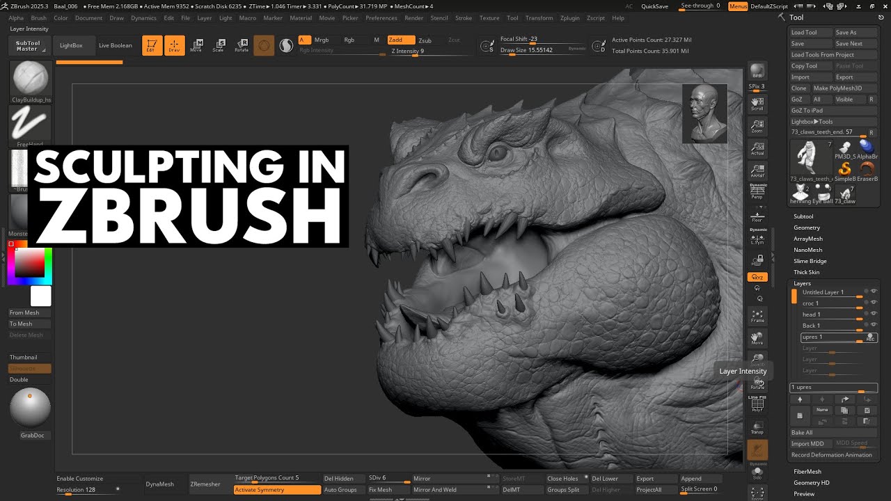891x501 pixels.
Task: Activate the Scale transform tool
Action: 219,46
